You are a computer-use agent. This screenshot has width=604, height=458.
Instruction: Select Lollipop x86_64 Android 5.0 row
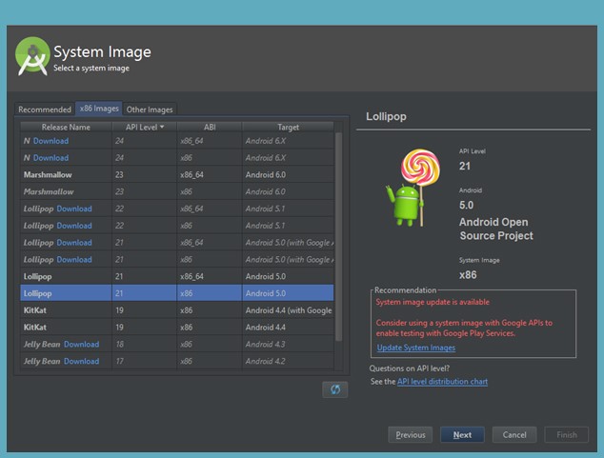click(177, 276)
